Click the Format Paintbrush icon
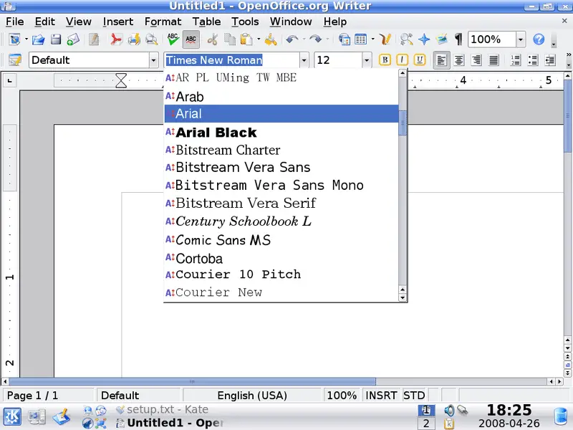Screen dimensions: 573x430 [271, 39]
